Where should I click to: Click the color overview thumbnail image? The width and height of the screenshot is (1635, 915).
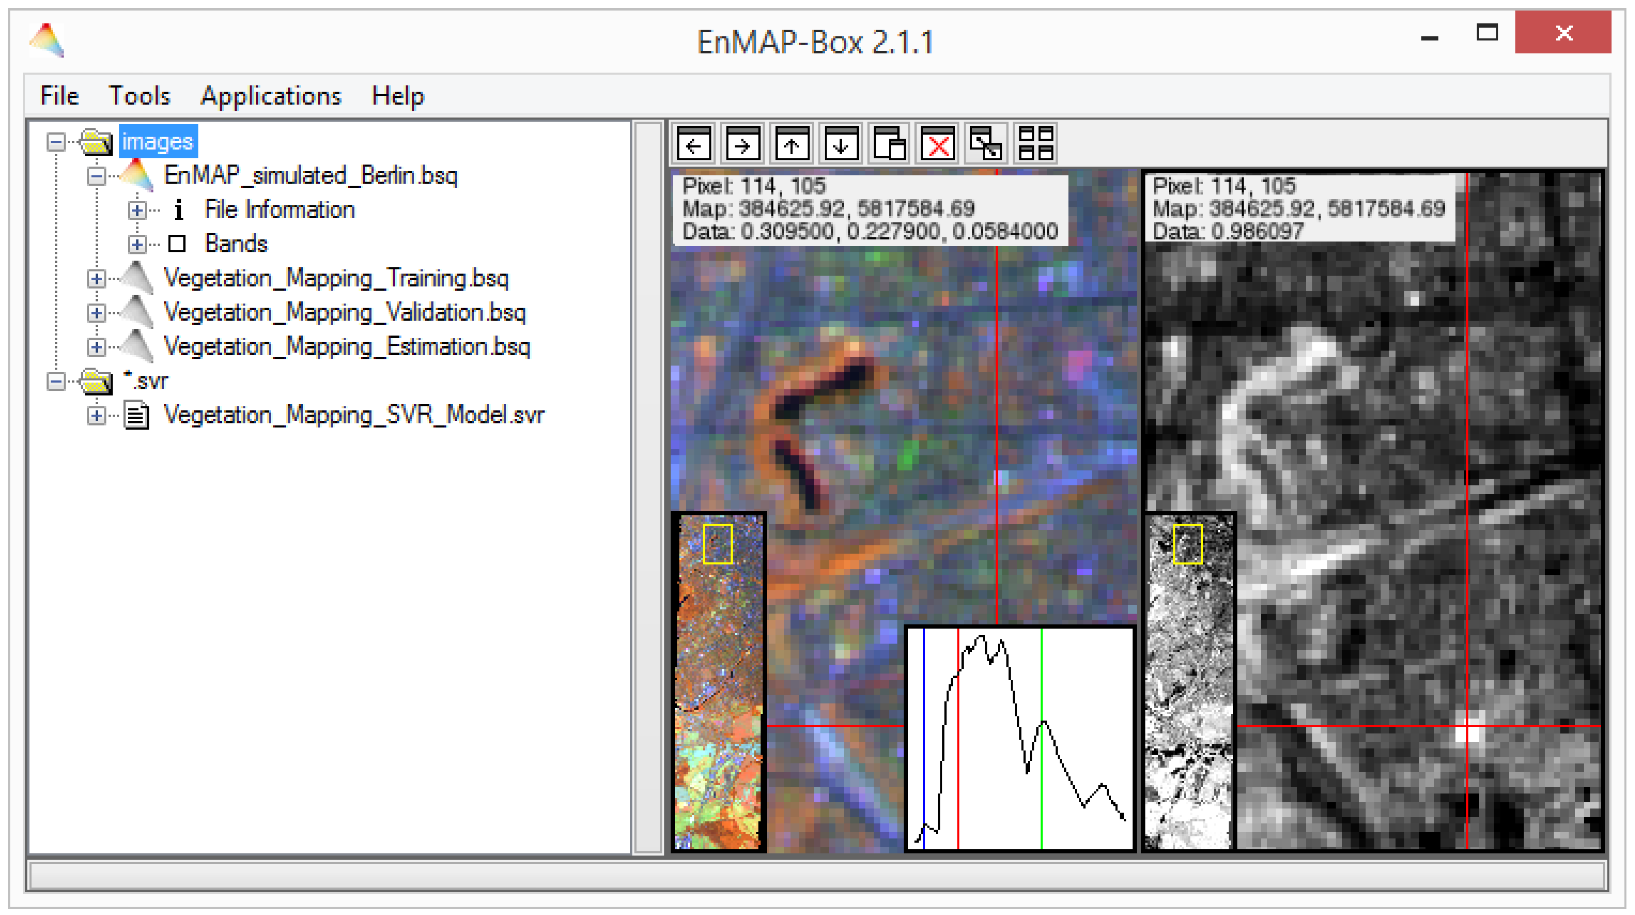click(x=718, y=682)
